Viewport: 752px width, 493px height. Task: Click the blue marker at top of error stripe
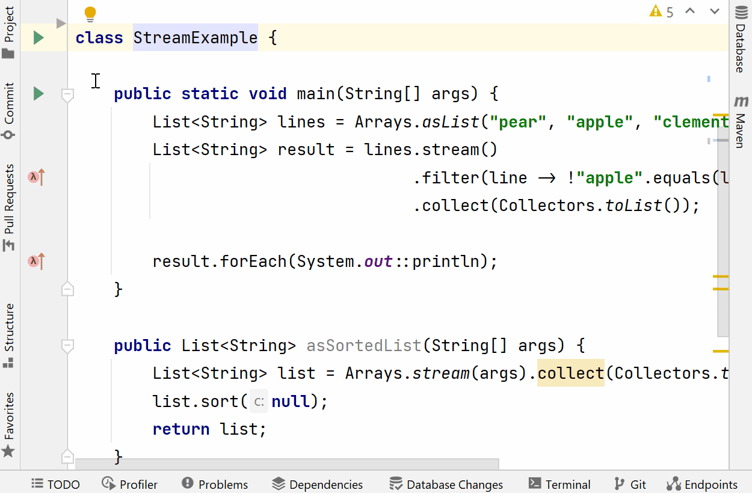709,78
